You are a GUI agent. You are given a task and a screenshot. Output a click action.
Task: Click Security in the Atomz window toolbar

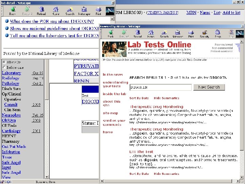click(205, 34)
